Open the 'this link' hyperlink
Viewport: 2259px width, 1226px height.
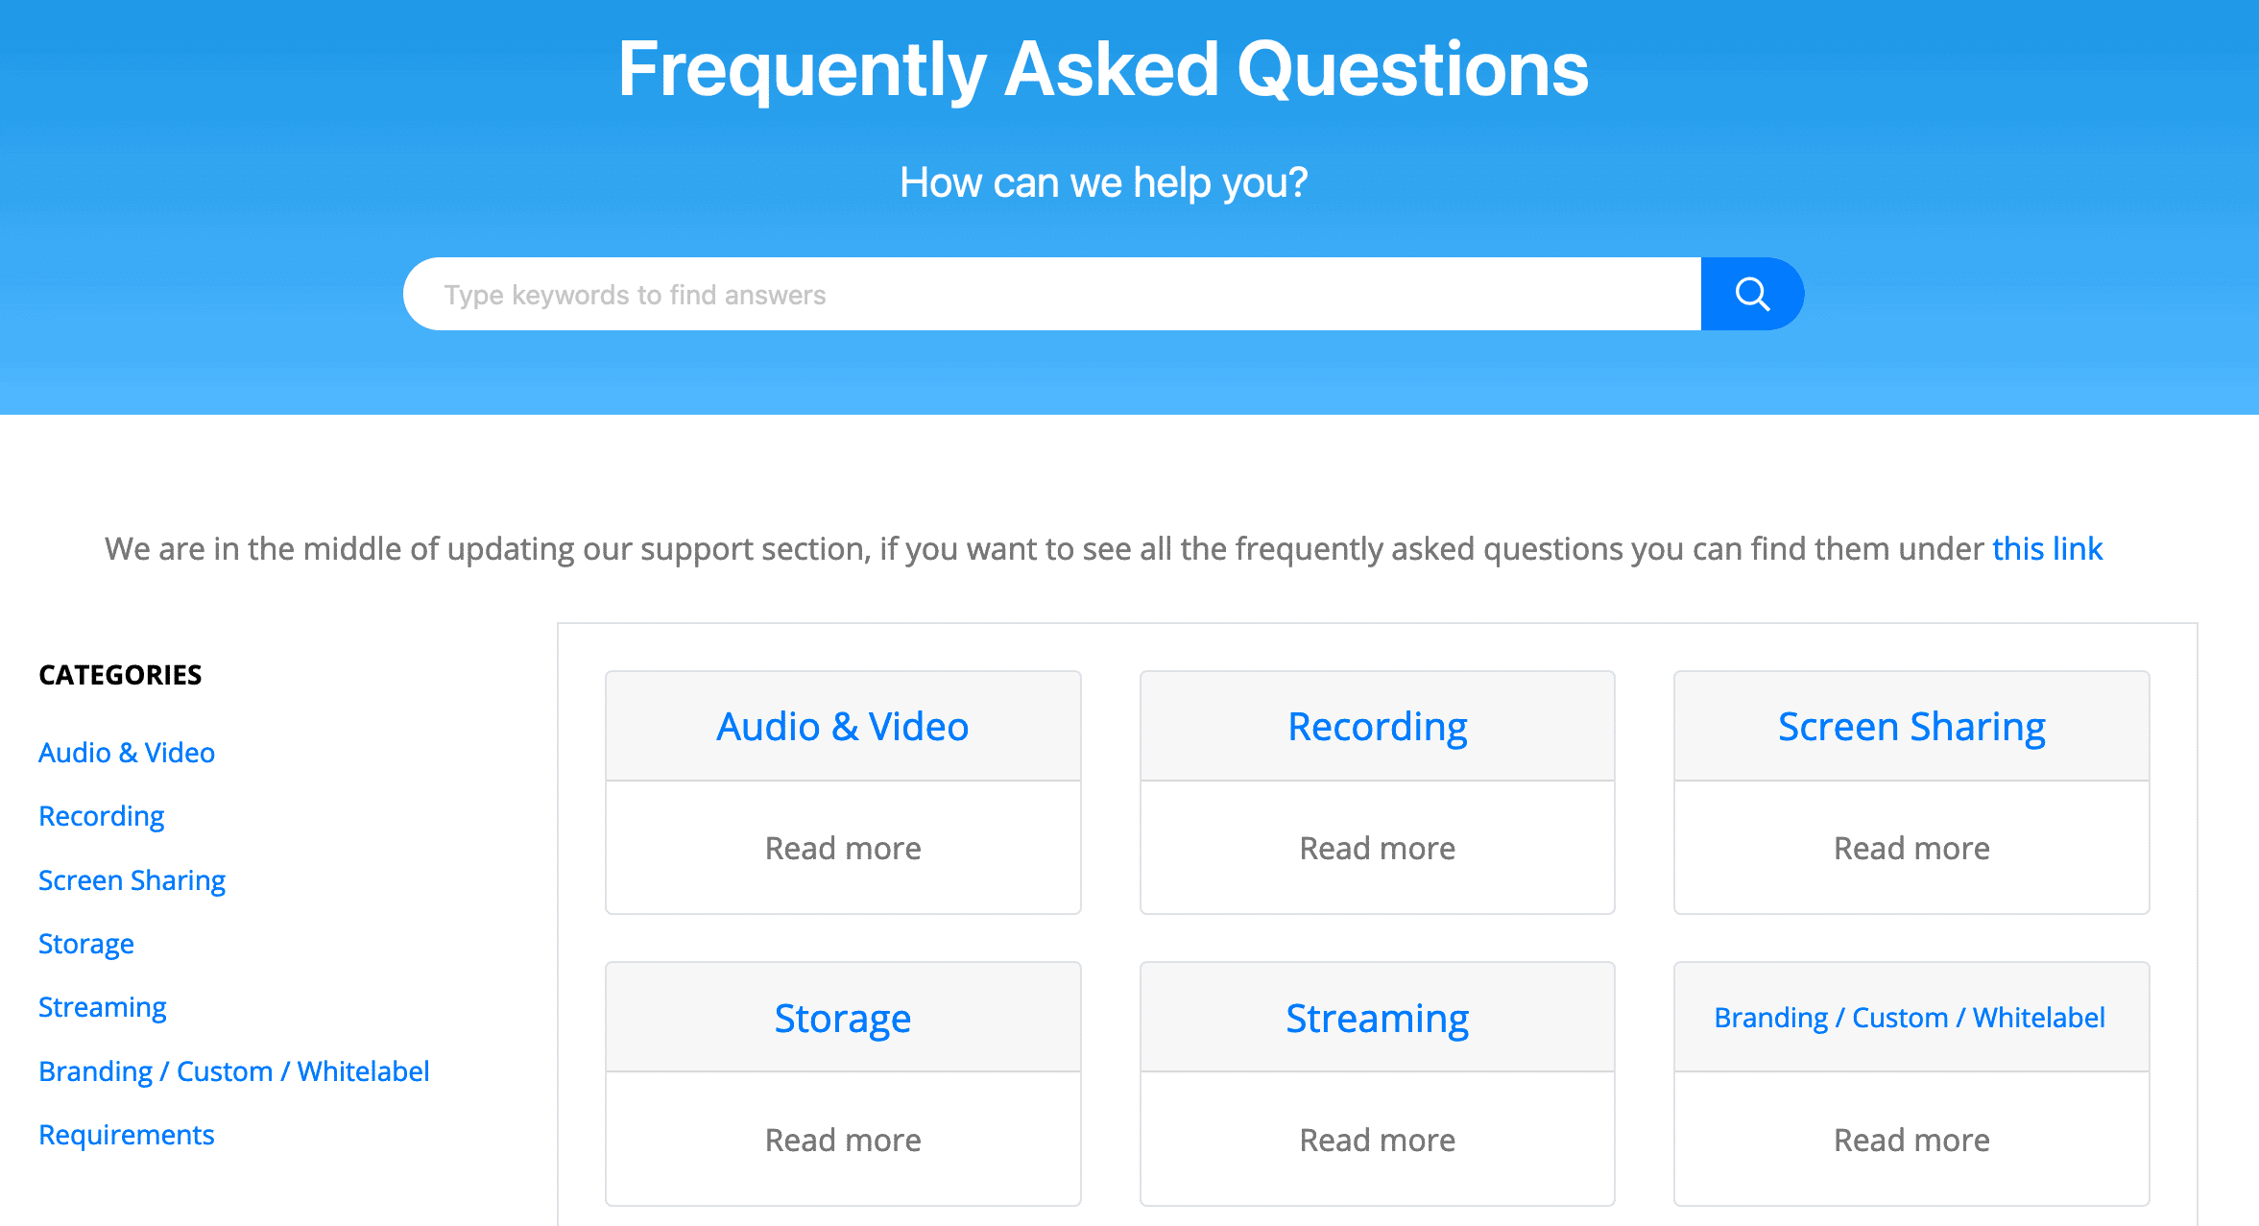coord(2046,548)
